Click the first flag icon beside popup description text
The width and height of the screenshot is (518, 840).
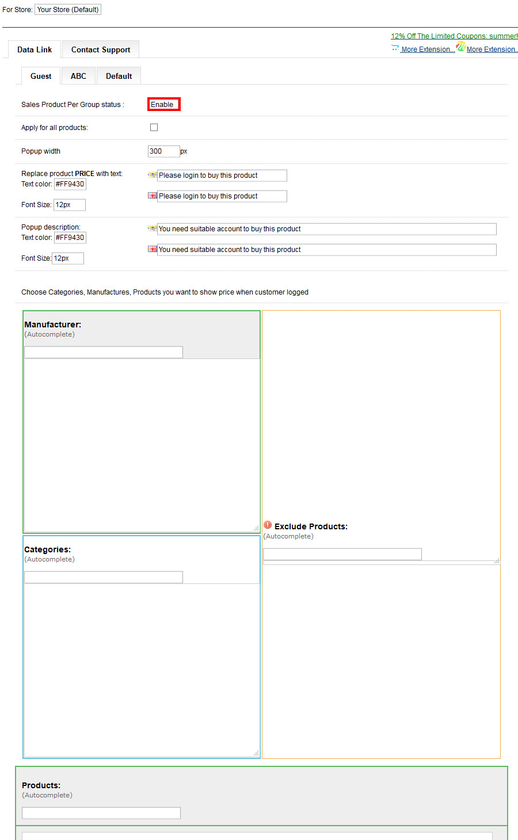[153, 228]
